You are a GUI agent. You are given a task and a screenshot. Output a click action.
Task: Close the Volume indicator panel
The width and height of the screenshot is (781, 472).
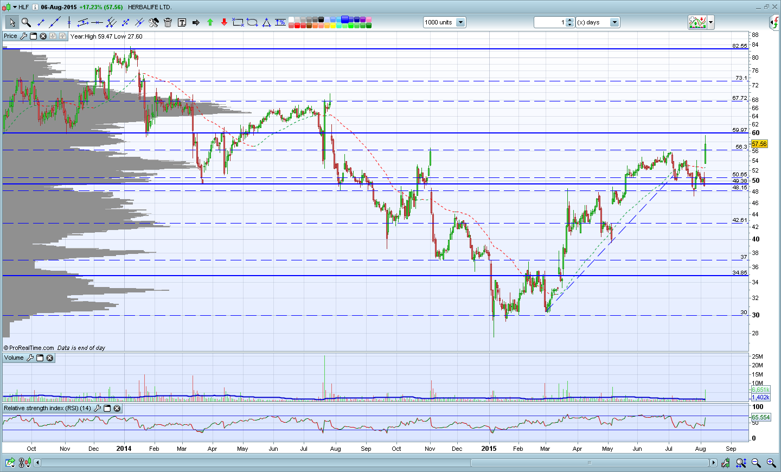[49, 358]
